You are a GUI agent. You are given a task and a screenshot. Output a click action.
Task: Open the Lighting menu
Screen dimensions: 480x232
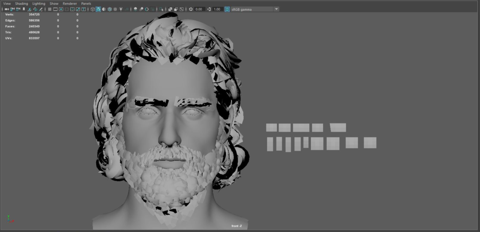pyautogui.click(x=39, y=3)
